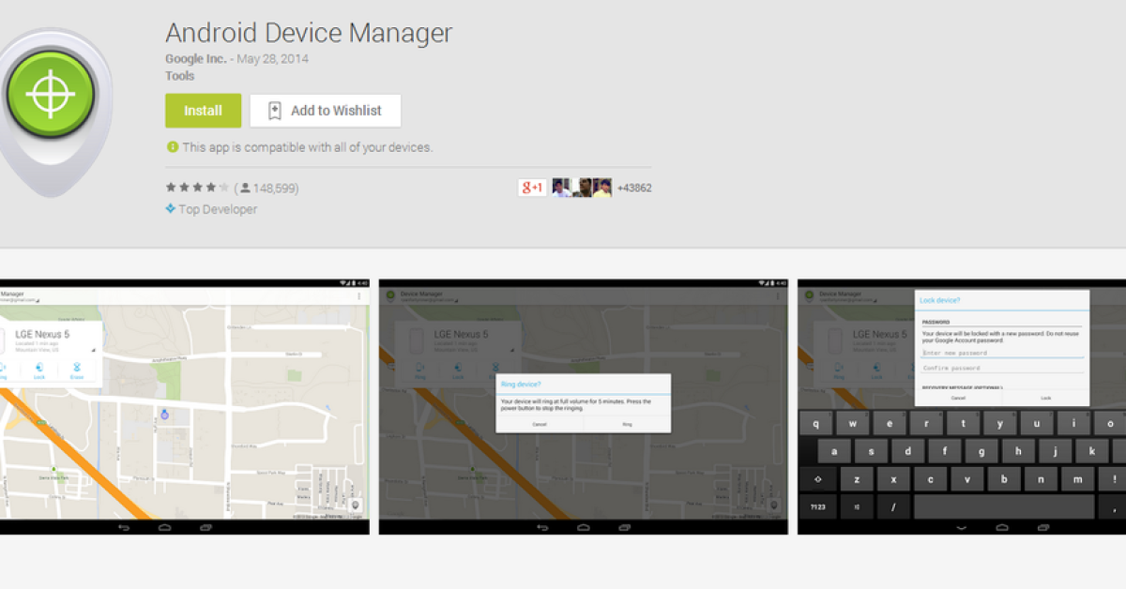Click the Erase icon in the first screenshot
Image resolution: width=1126 pixels, height=589 pixels.
[x=76, y=369]
